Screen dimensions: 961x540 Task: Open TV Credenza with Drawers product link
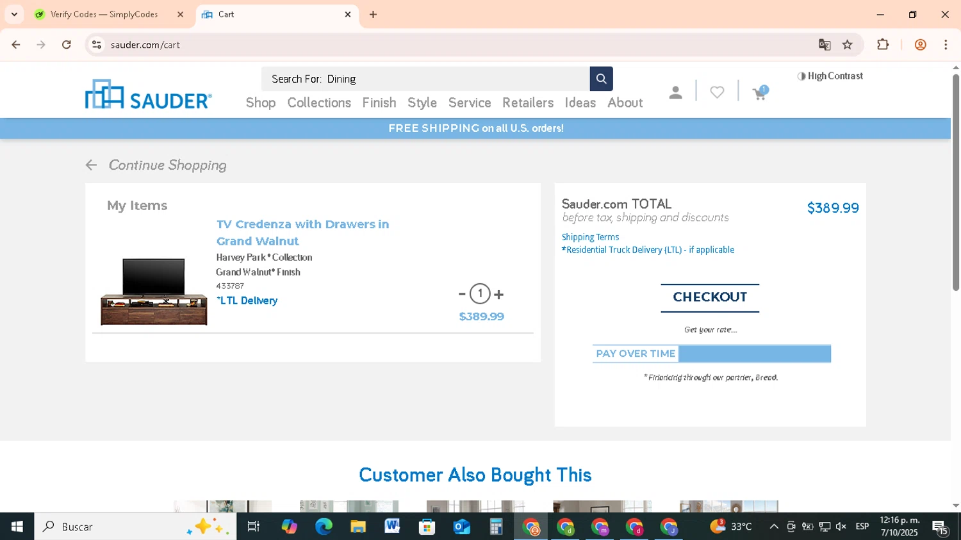[302, 233]
